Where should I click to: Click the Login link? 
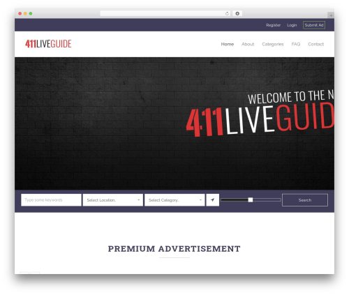(x=292, y=25)
